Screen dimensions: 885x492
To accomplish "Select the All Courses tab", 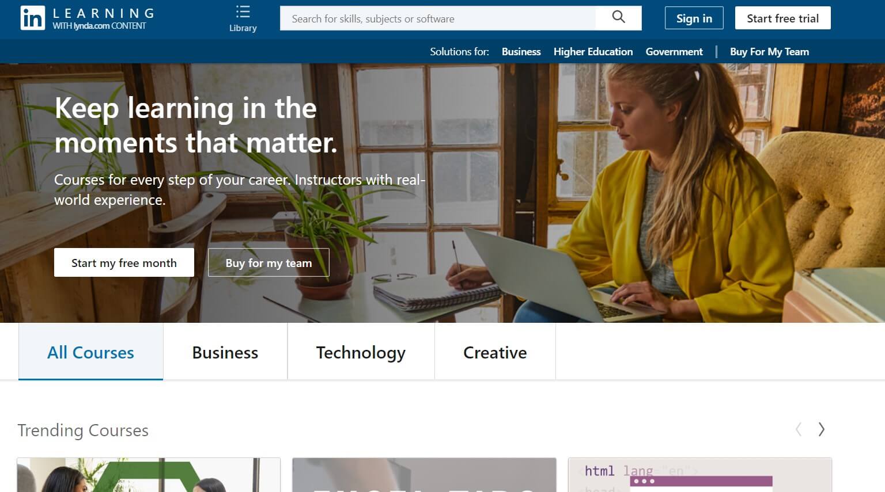I will pyautogui.click(x=90, y=352).
